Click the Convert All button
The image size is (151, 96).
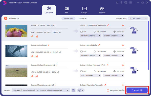point(137,90)
